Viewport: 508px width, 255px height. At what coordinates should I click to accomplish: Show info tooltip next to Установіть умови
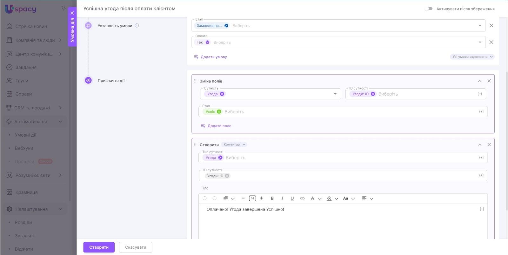coord(137,26)
